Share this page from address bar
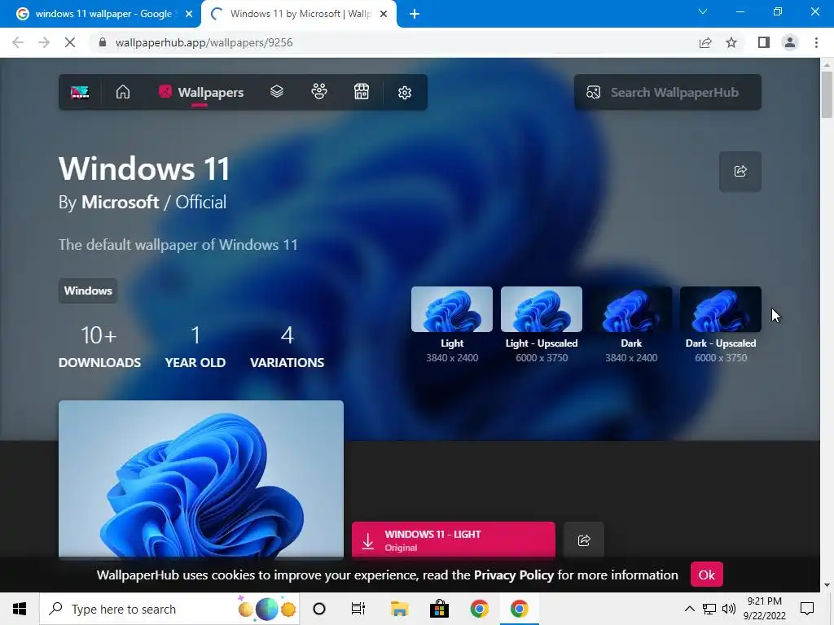Viewport: 834px width, 625px height. 705,42
